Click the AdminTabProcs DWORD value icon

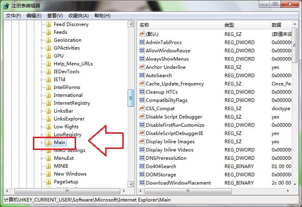[x=142, y=42]
